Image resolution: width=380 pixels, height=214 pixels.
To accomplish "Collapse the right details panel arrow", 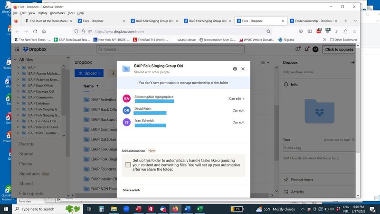I will pyautogui.click(x=353, y=62).
